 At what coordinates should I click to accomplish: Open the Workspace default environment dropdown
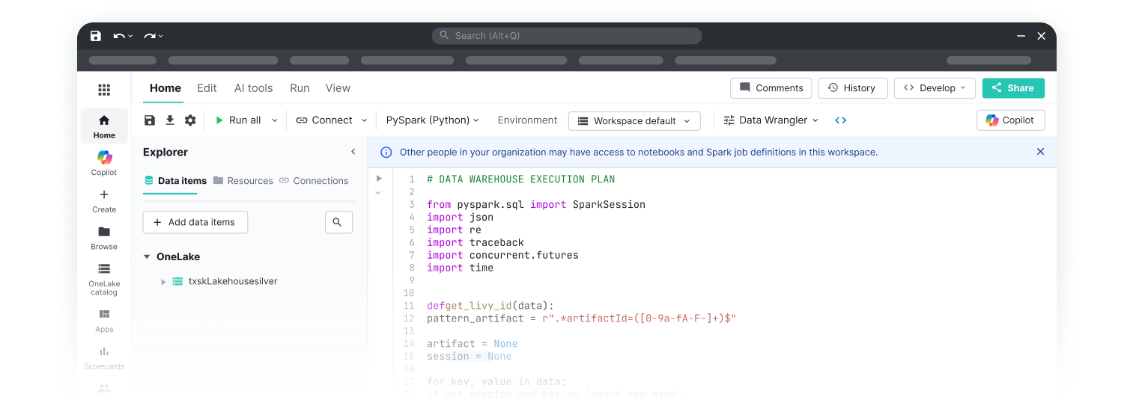(x=634, y=121)
